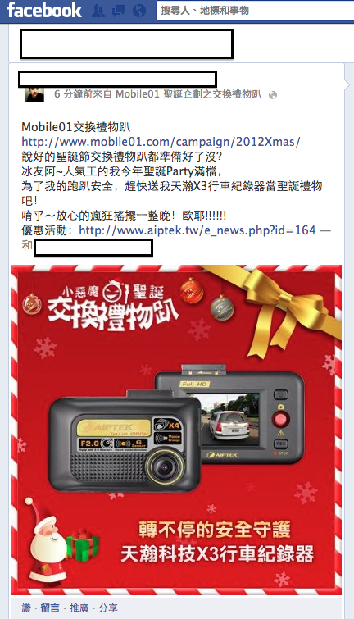This screenshot has height=619, width=354.
Task: Focus the Facebook search field
Action: (x=255, y=11)
